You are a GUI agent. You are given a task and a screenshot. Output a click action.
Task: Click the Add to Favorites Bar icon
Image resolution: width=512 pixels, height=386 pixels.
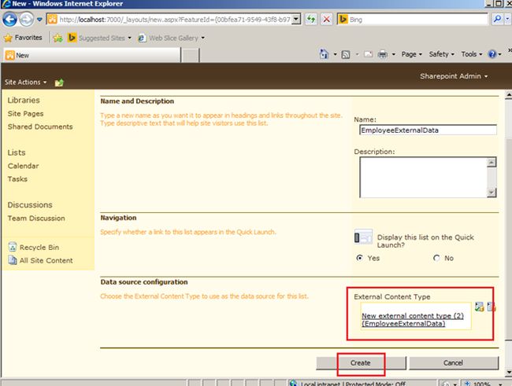point(58,39)
